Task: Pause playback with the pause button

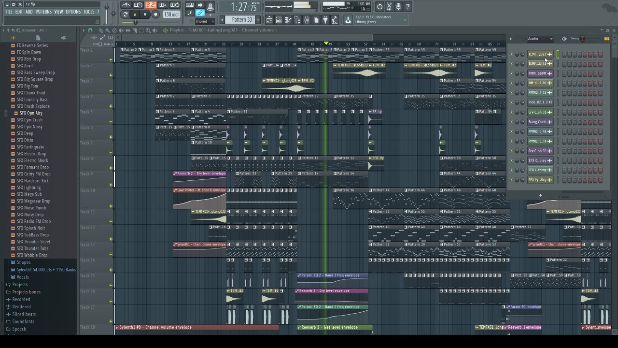Action: point(135,14)
